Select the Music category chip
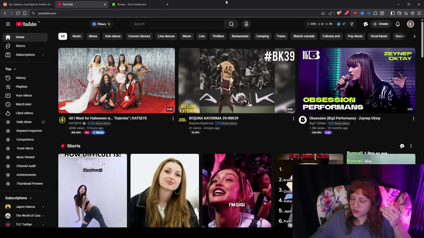This screenshot has height=238, width=424. pyautogui.click(x=77, y=36)
